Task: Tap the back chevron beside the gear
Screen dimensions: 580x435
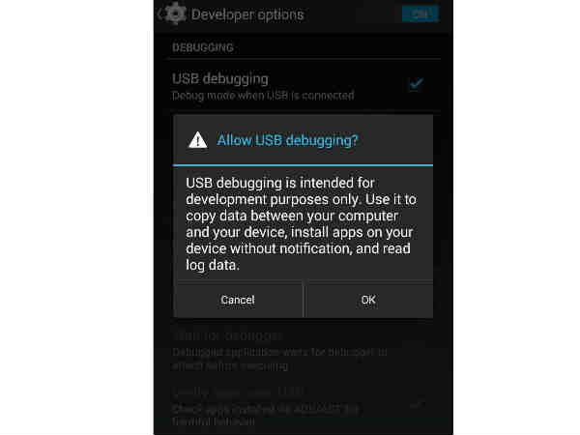Action: coord(159,14)
